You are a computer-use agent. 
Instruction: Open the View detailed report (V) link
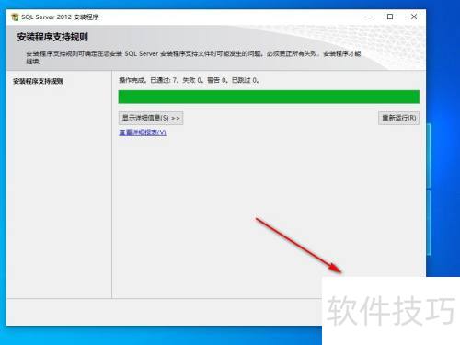click(x=143, y=132)
